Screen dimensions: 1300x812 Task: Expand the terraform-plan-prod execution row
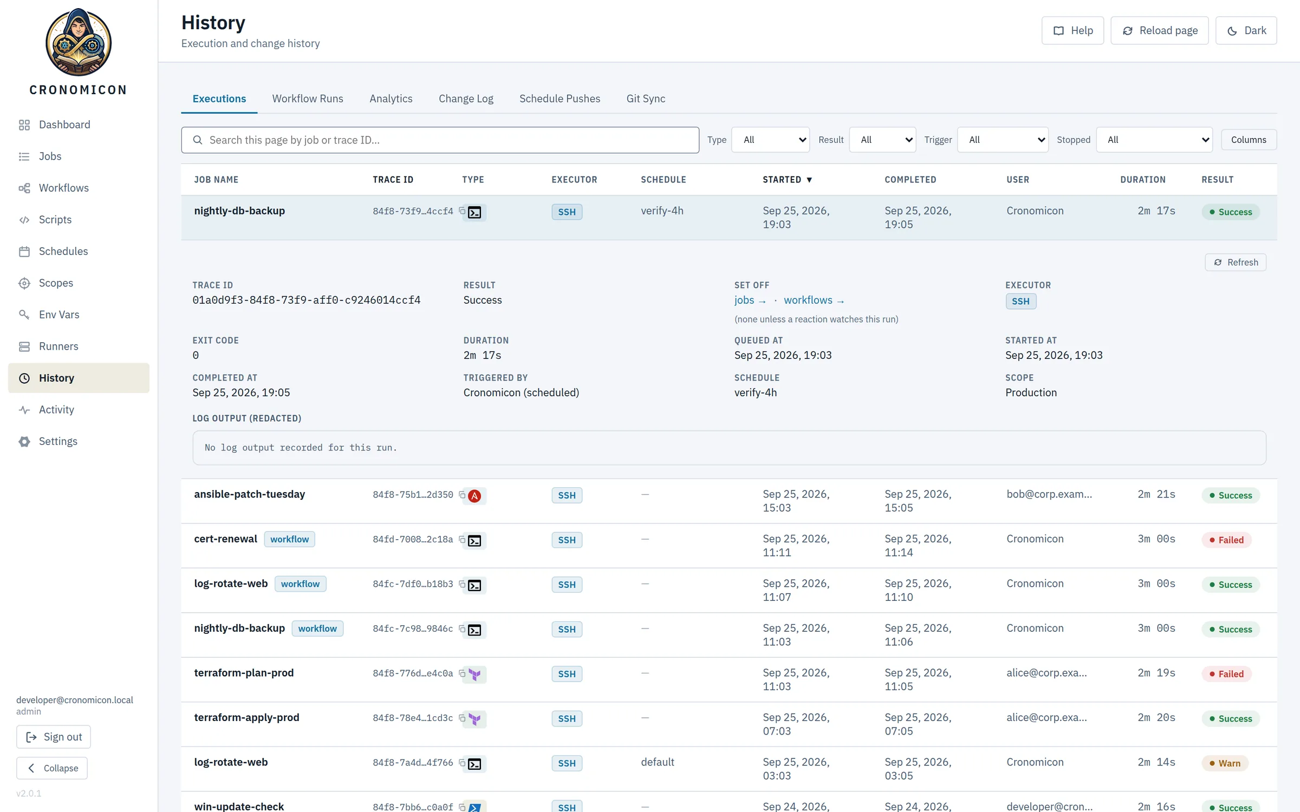click(729, 680)
